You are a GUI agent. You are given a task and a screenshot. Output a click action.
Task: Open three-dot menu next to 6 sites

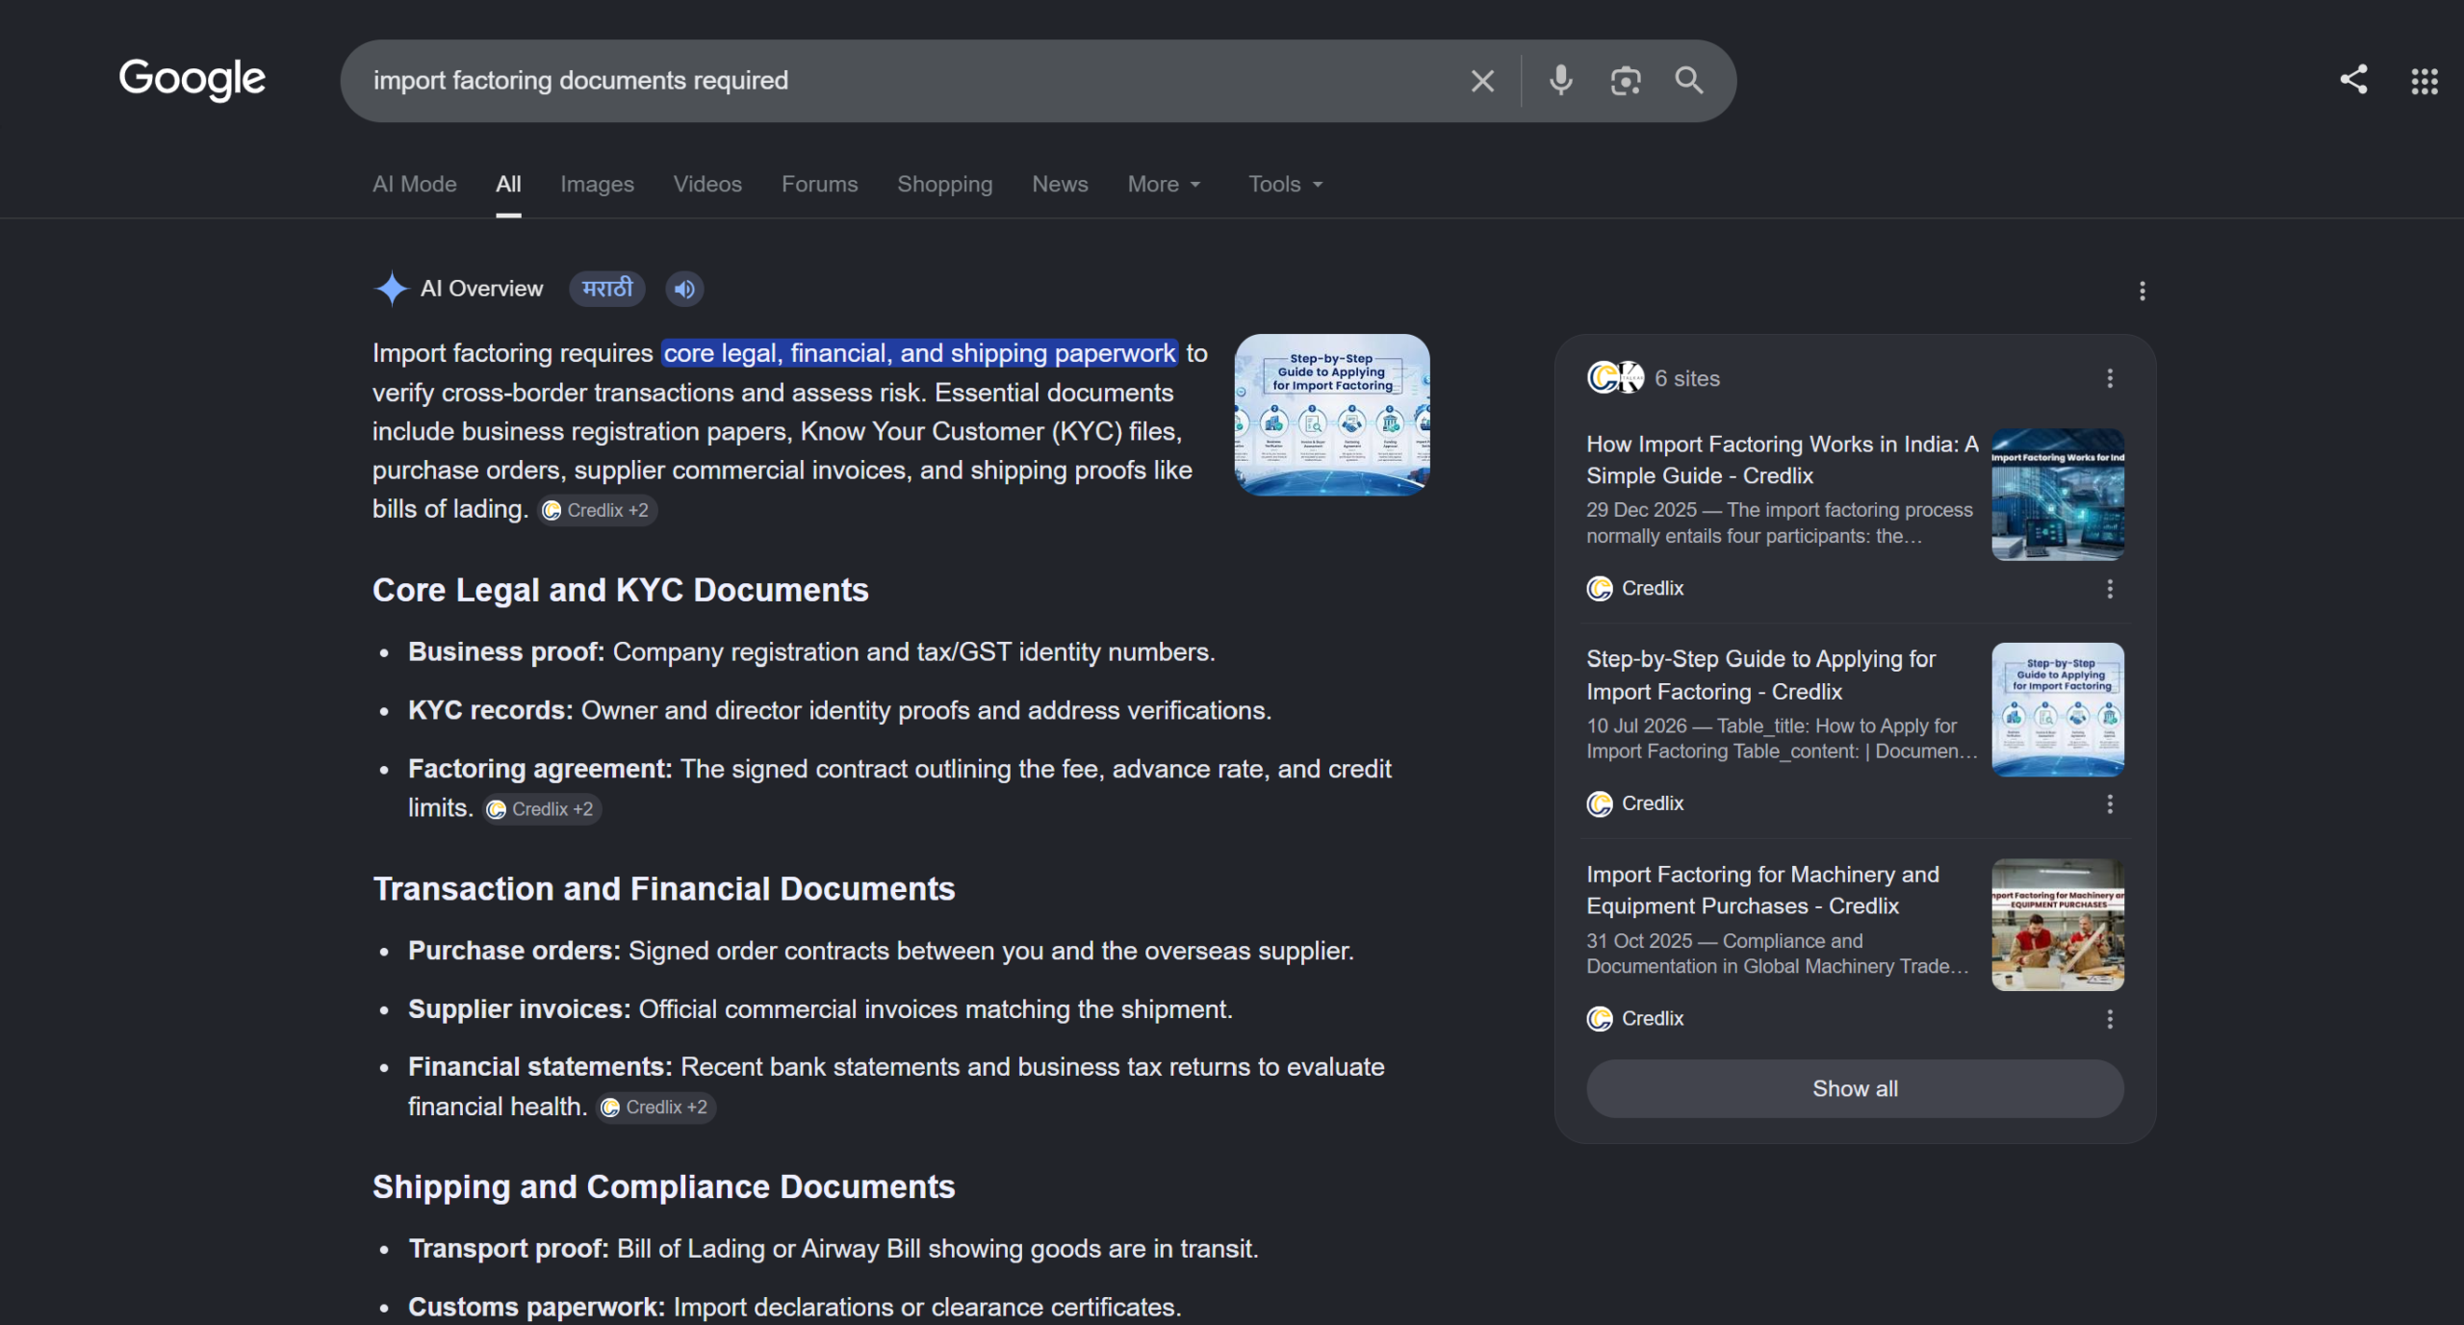pyautogui.click(x=2110, y=378)
